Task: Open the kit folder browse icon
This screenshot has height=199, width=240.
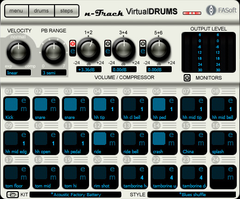Action: coord(12,194)
